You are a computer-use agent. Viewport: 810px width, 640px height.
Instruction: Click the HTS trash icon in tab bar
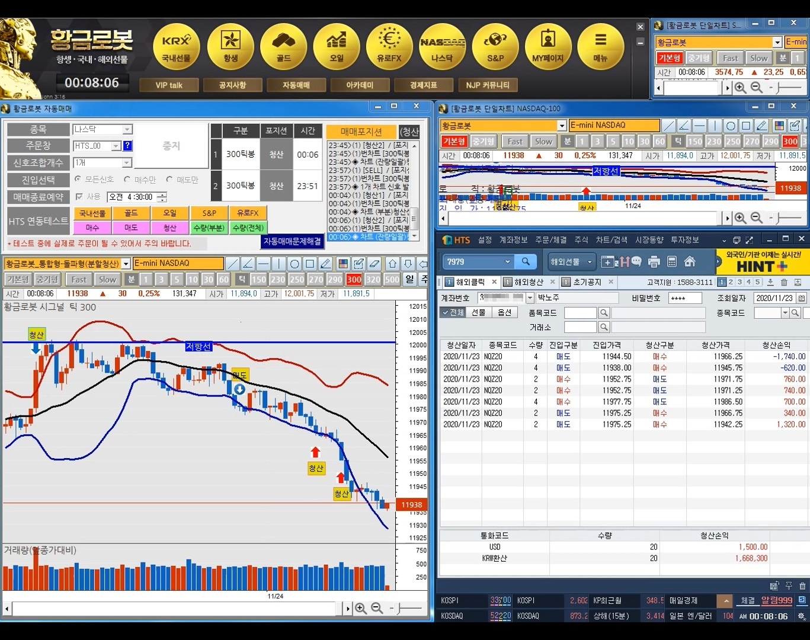click(784, 282)
